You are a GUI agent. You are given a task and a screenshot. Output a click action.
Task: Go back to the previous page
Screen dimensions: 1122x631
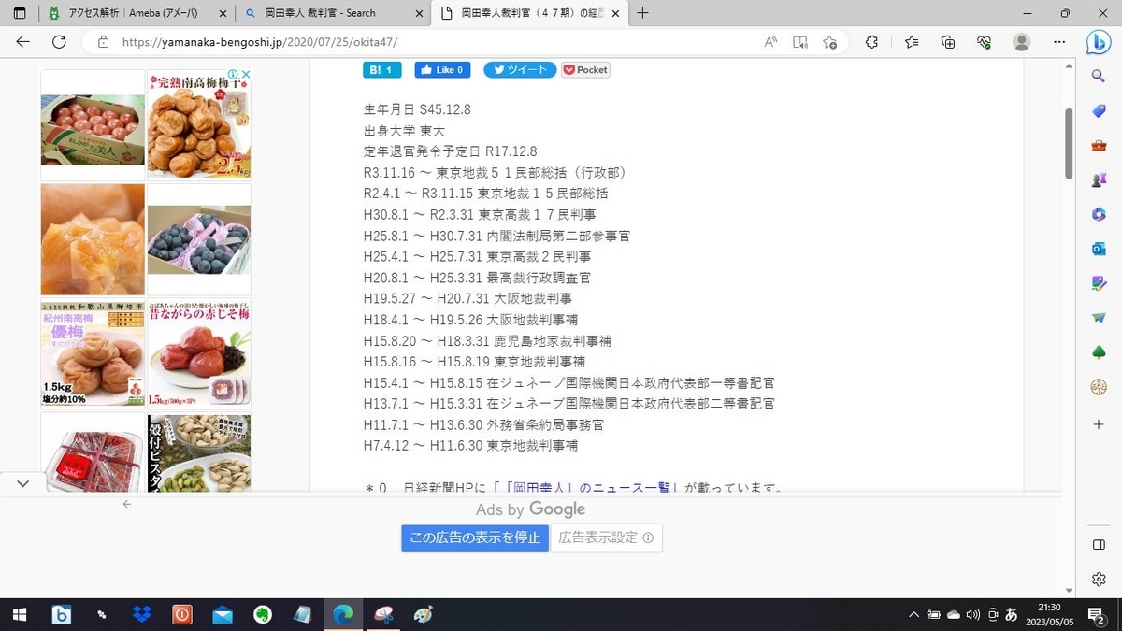click(23, 42)
